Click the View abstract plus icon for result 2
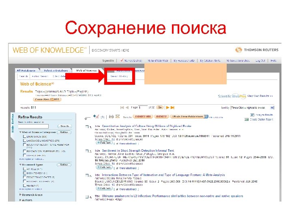292x219 pixels. point(117,168)
